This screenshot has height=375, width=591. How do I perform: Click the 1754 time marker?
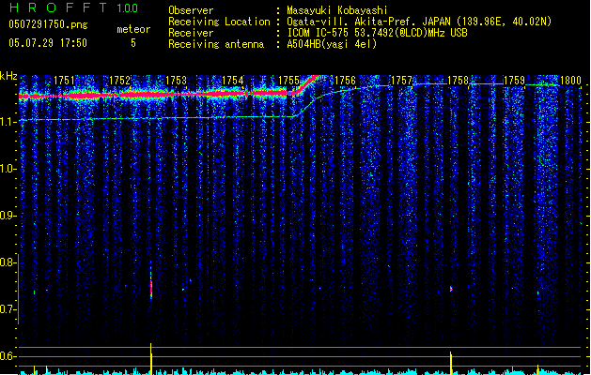pyautogui.click(x=233, y=81)
